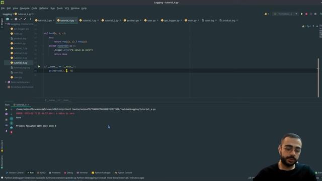This screenshot has height=181, width=322.
Task: Locate the opened file in the Project tree
Action: point(16,19)
